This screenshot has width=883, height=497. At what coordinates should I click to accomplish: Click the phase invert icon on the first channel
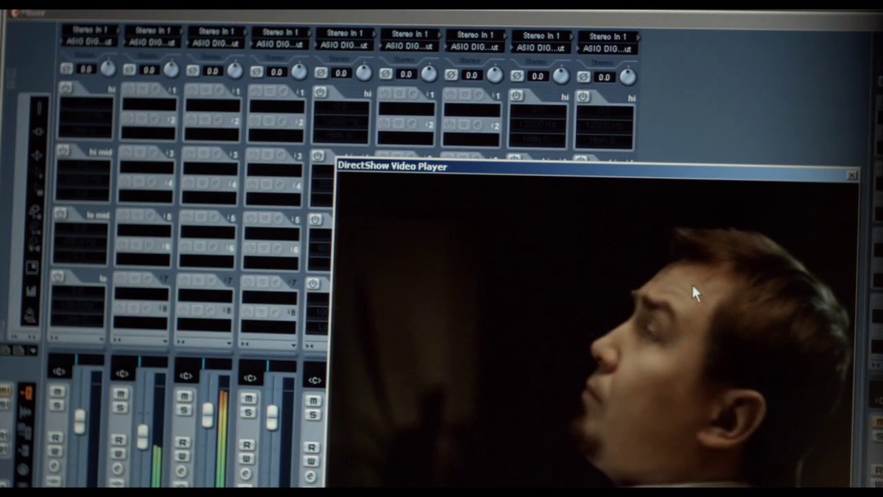(66, 68)
